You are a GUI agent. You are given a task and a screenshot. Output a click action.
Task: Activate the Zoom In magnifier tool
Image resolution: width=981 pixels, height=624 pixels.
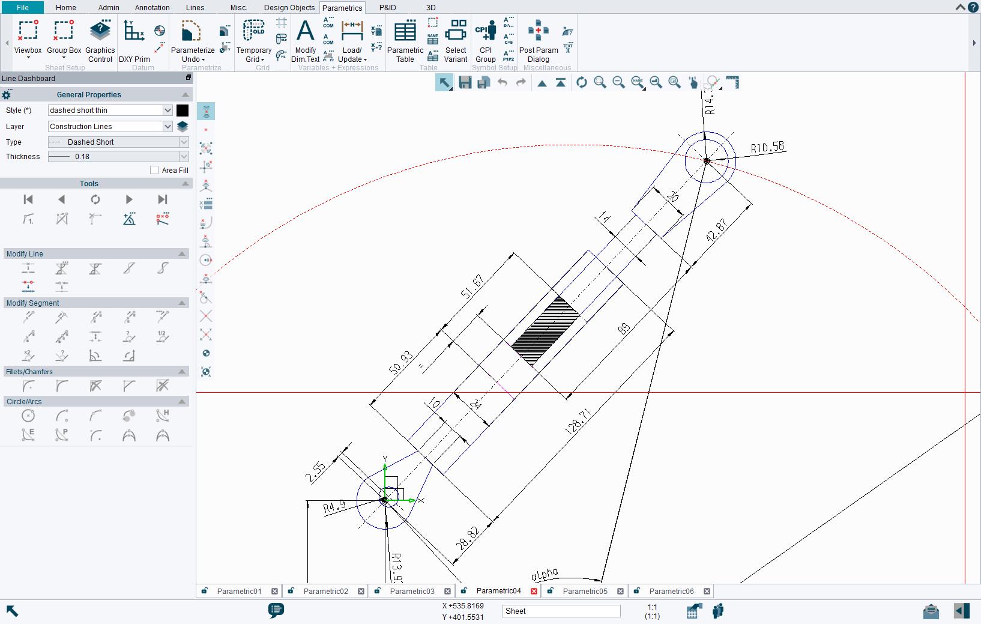[x=600, y=82]
